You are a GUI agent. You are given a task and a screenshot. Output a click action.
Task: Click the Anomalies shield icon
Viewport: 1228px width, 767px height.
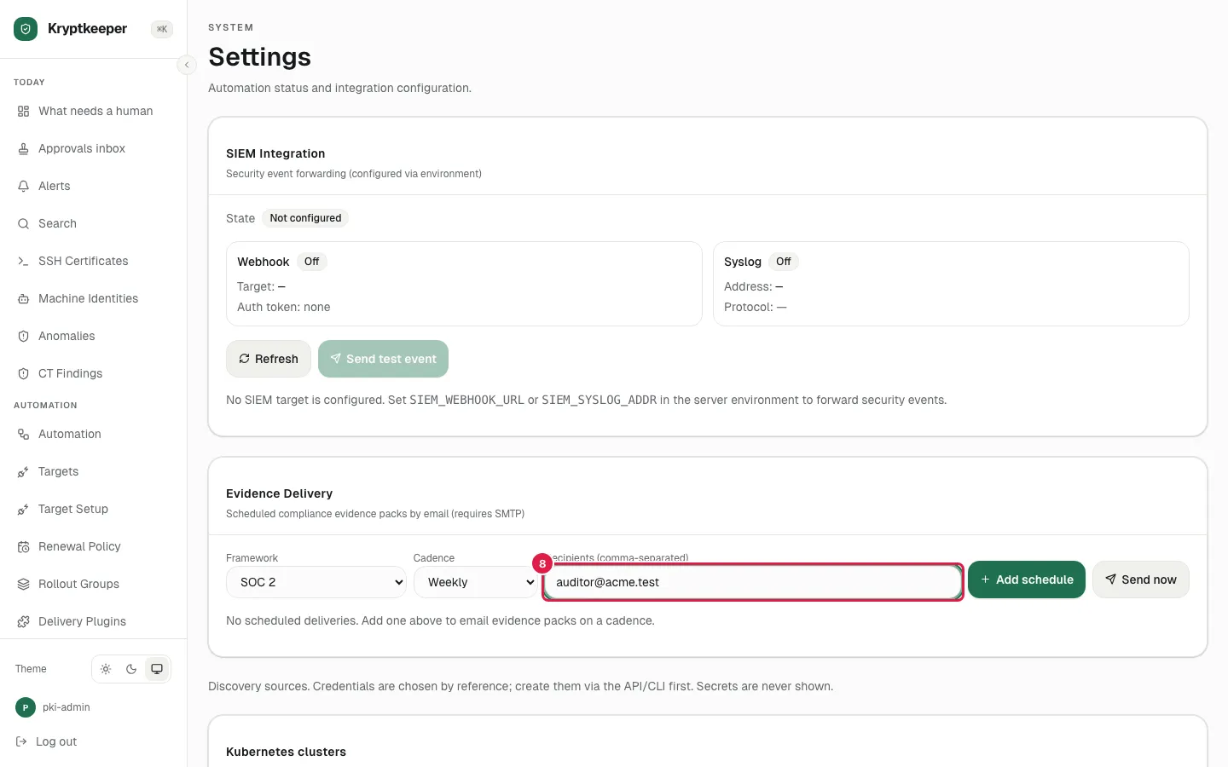(24, 336)
